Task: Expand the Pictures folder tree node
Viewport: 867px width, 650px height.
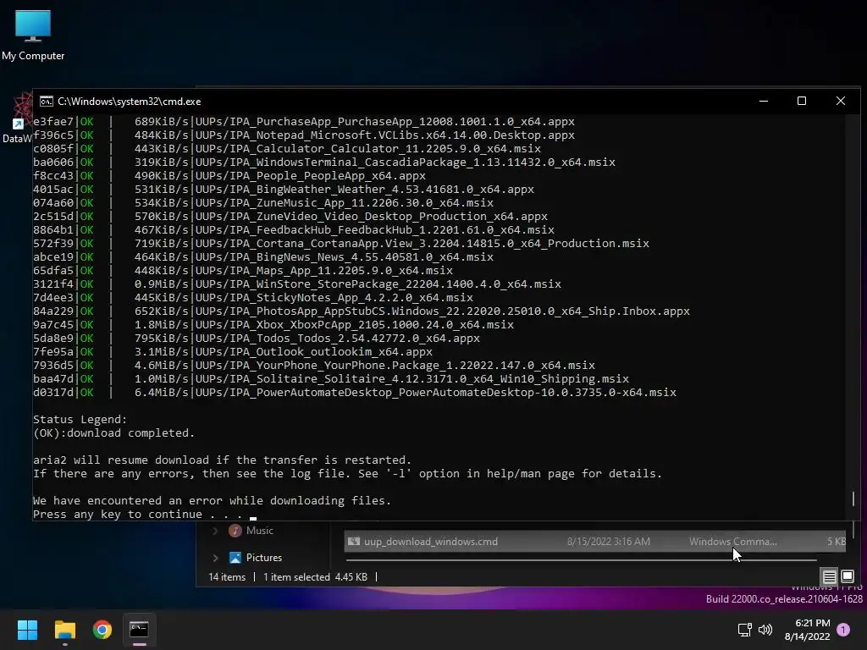Action: point(215,558)
